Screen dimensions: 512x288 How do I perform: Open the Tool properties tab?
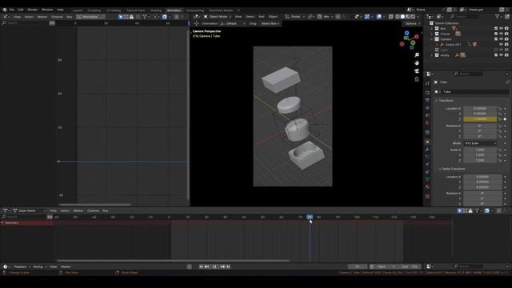(427, 83)
